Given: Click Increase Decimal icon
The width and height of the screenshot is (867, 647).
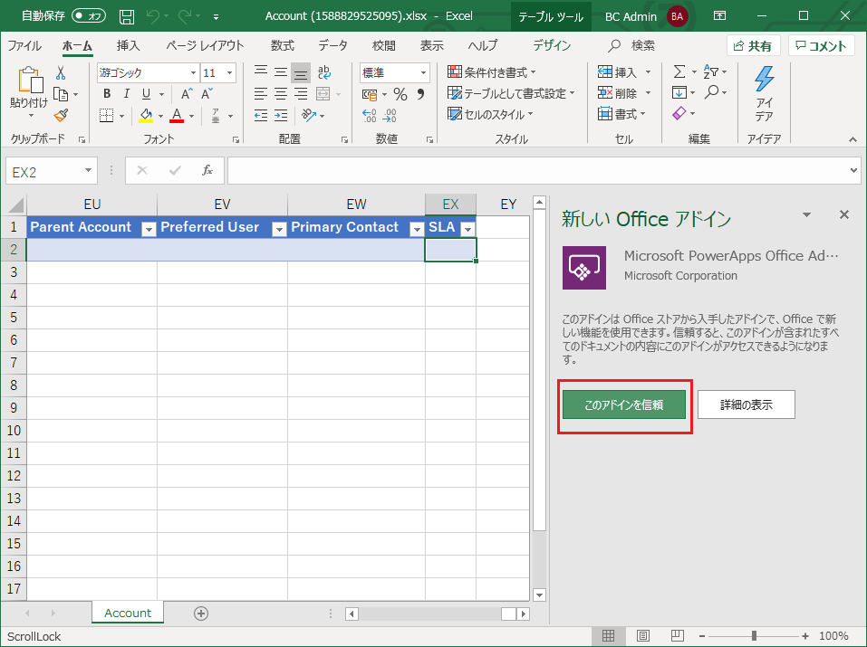Looking at the screenshot, I should [370, 116].
